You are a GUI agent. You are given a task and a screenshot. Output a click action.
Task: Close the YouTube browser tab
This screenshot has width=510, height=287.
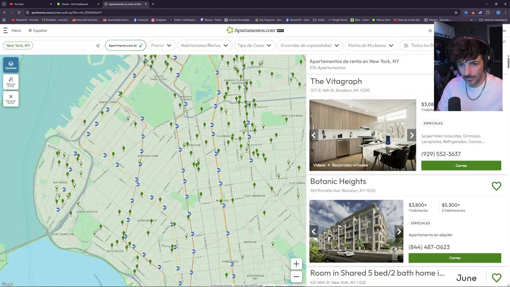tap(51, 4)
